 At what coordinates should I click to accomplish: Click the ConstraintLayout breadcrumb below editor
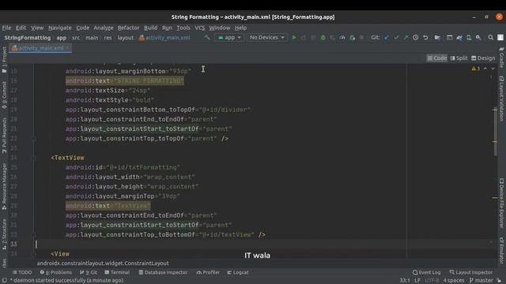[103, 263]
